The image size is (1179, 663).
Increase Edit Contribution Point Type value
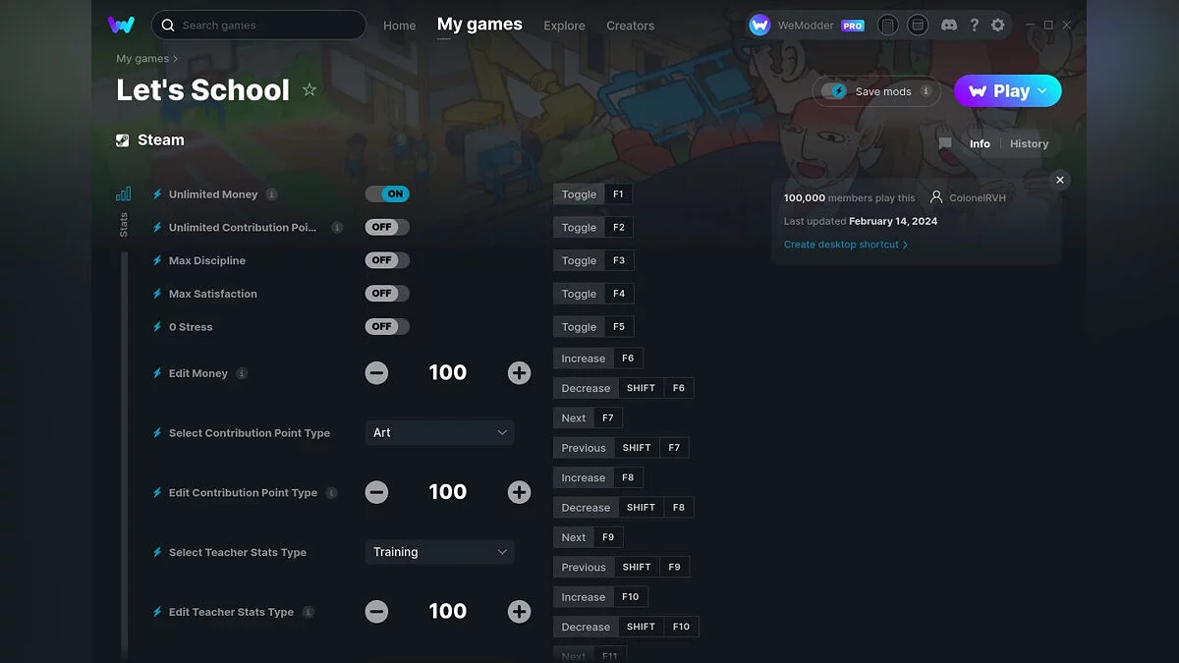point(519,492)
